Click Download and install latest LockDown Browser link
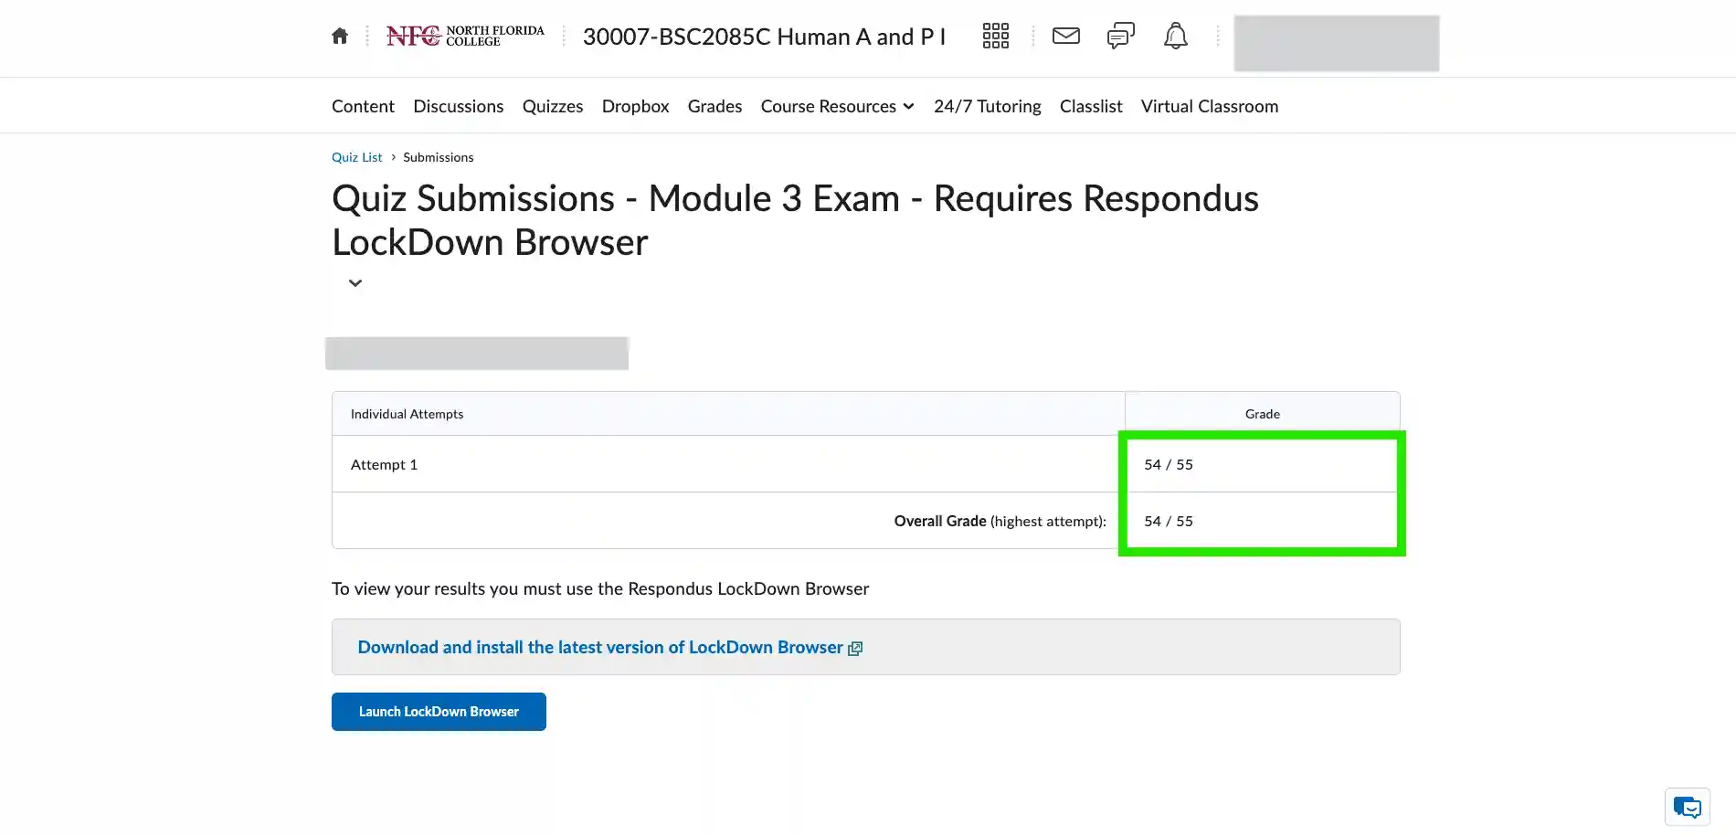 click(600, 648)
